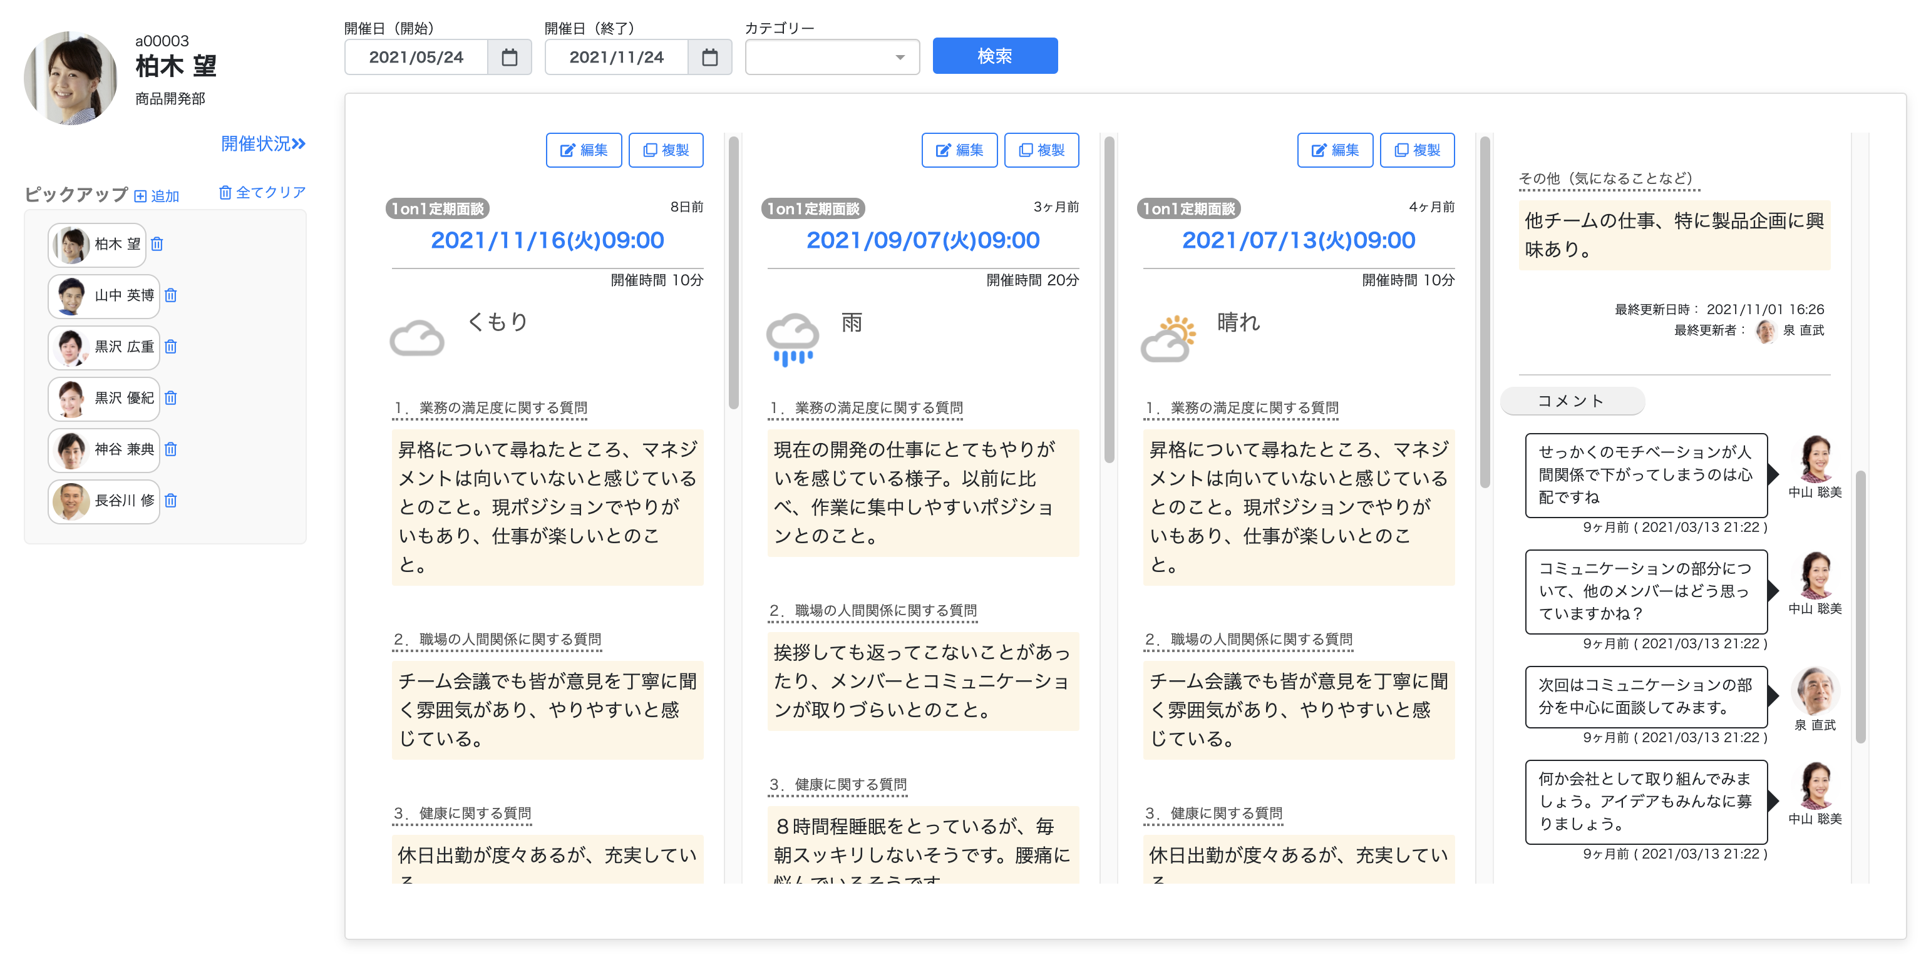Click comment せっかくのモチベーション
This screenshot has height=960, width=1926.
[x=1646, y=475]
